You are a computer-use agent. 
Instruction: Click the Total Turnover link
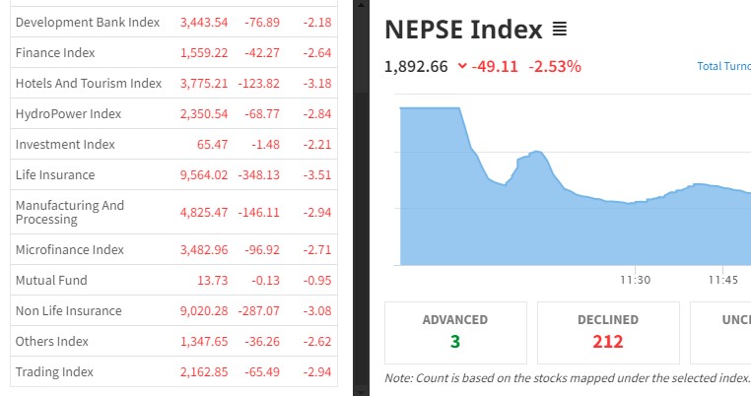pyautogui.click(x=723, y=67)
